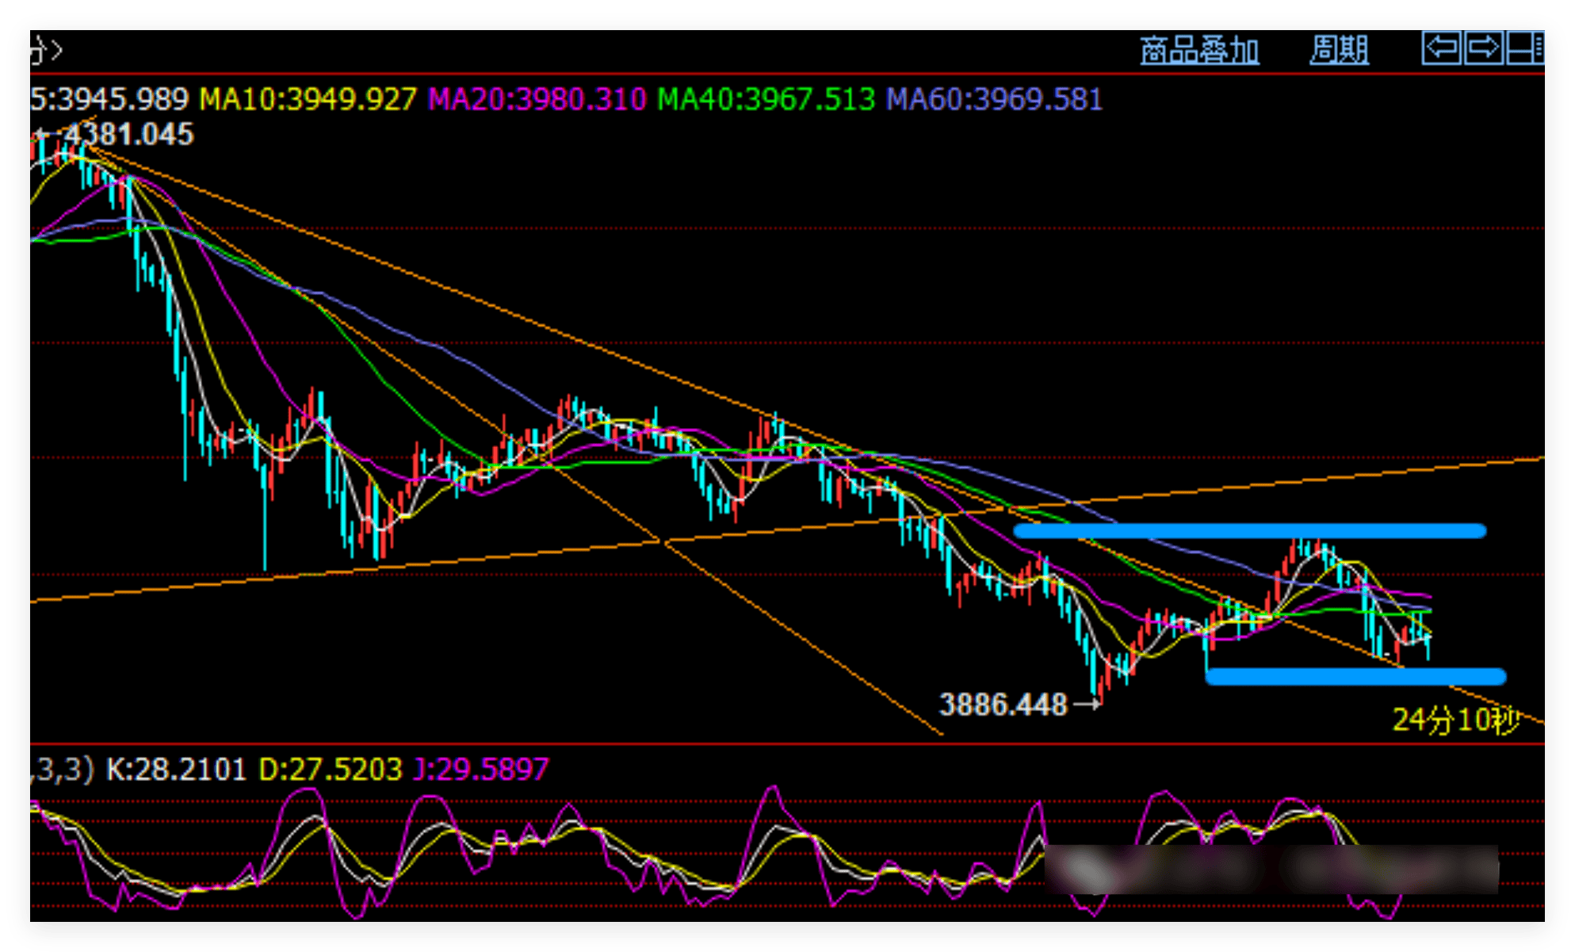The height and width of the screenshot is (952, 1575).
Task: Click the magenta J:29.5897 label
Action: point(480,770)
